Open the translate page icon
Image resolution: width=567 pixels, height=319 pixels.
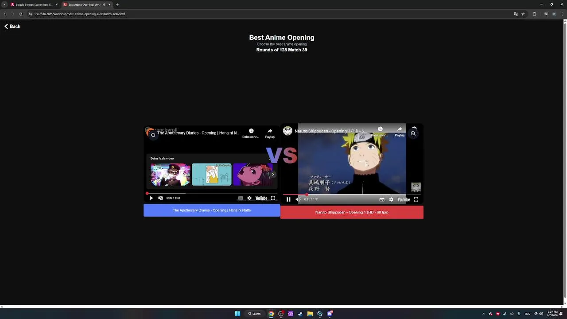click(516, 14)
